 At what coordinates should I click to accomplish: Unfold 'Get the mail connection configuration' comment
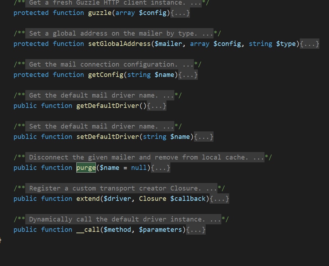click(x=109, y=64)
